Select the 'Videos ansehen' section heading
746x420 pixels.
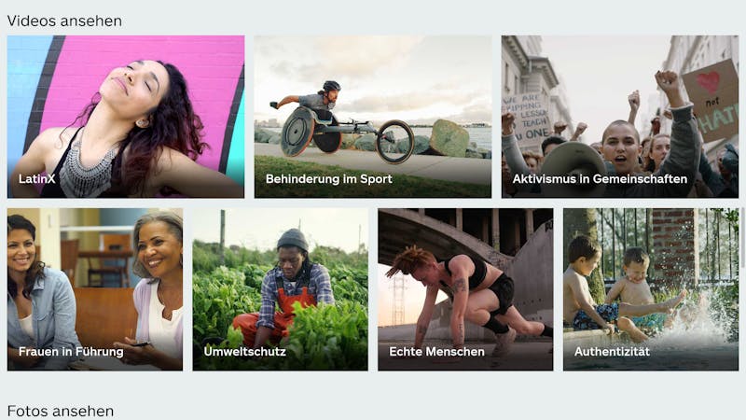(64, 21)
